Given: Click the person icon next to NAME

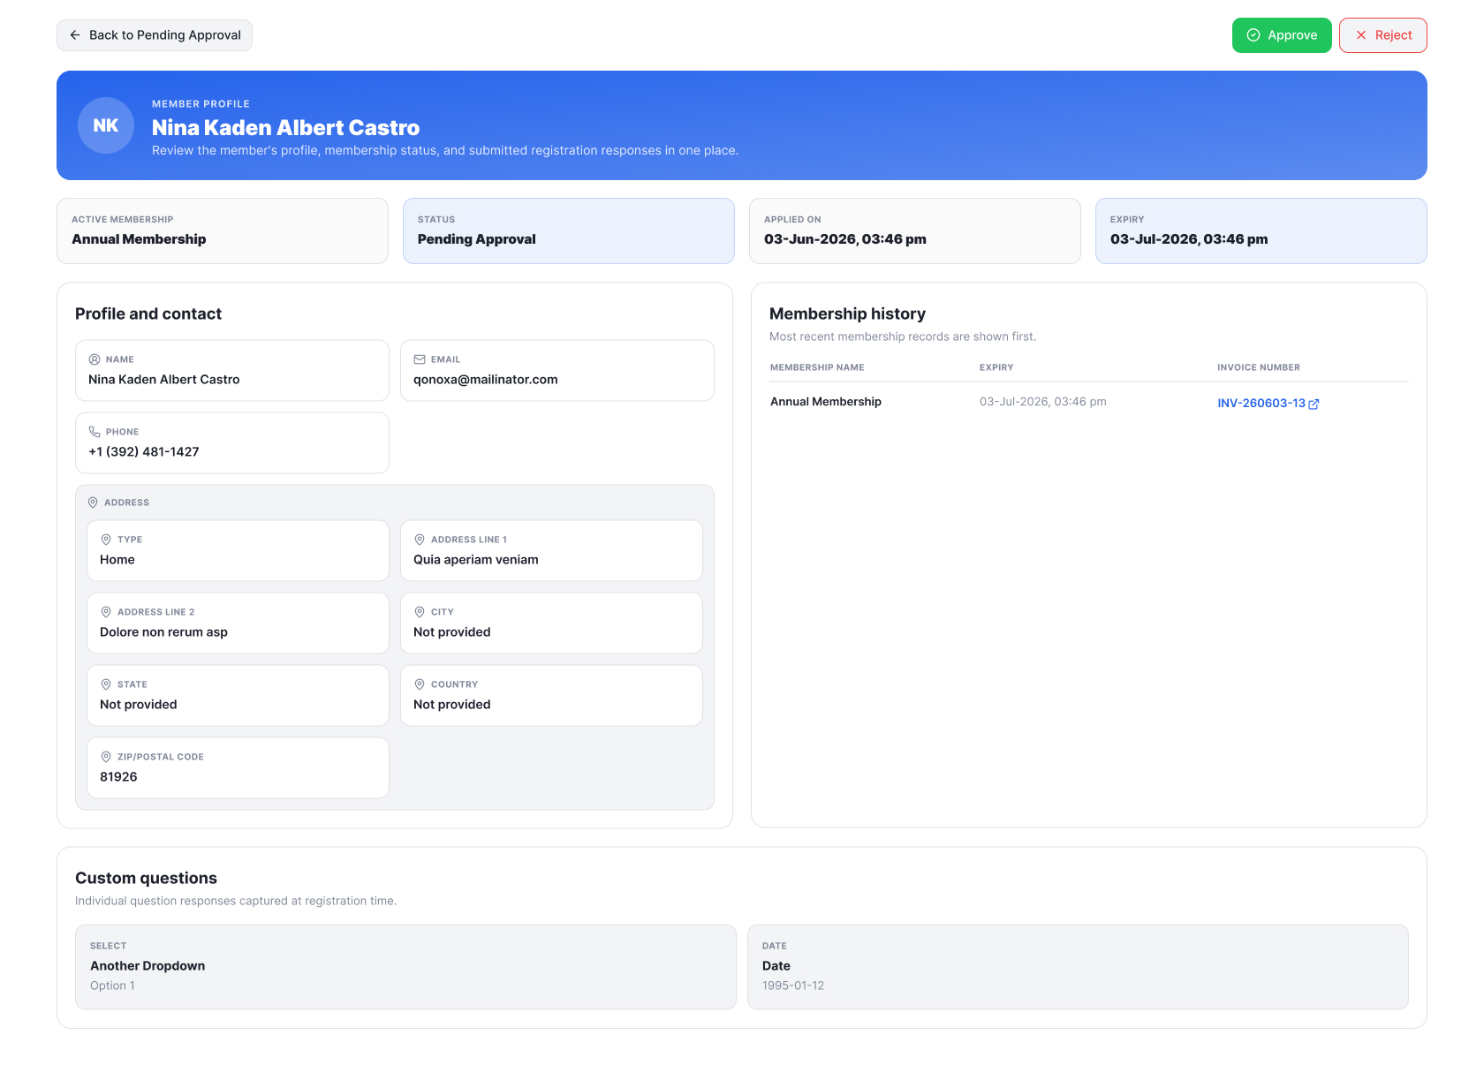Looking at the screenshot, I should (x=95, y=359).
